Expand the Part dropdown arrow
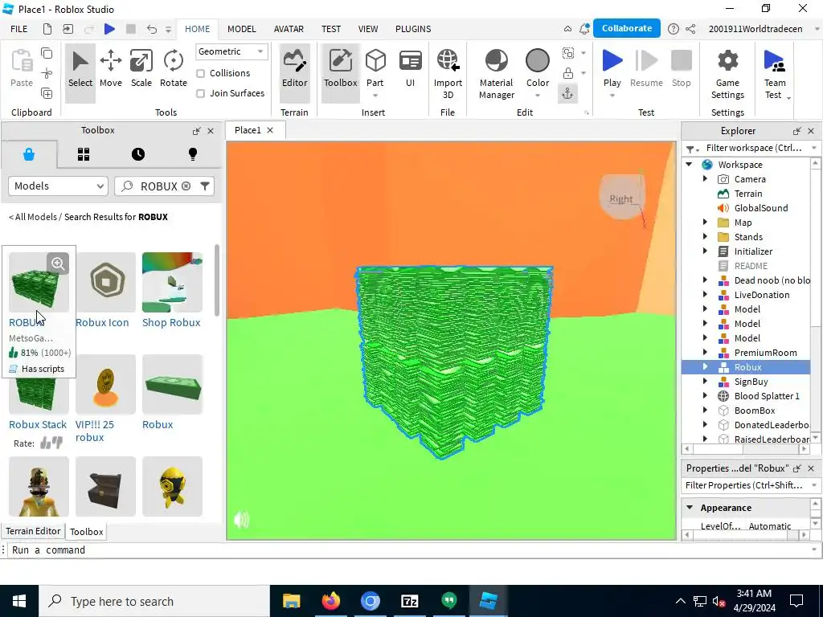The width and height of the screenshot is (823, 617). pyautogui.click(x=375, y=96)
